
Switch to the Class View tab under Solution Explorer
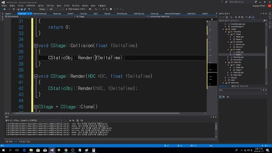pos(235,86)
